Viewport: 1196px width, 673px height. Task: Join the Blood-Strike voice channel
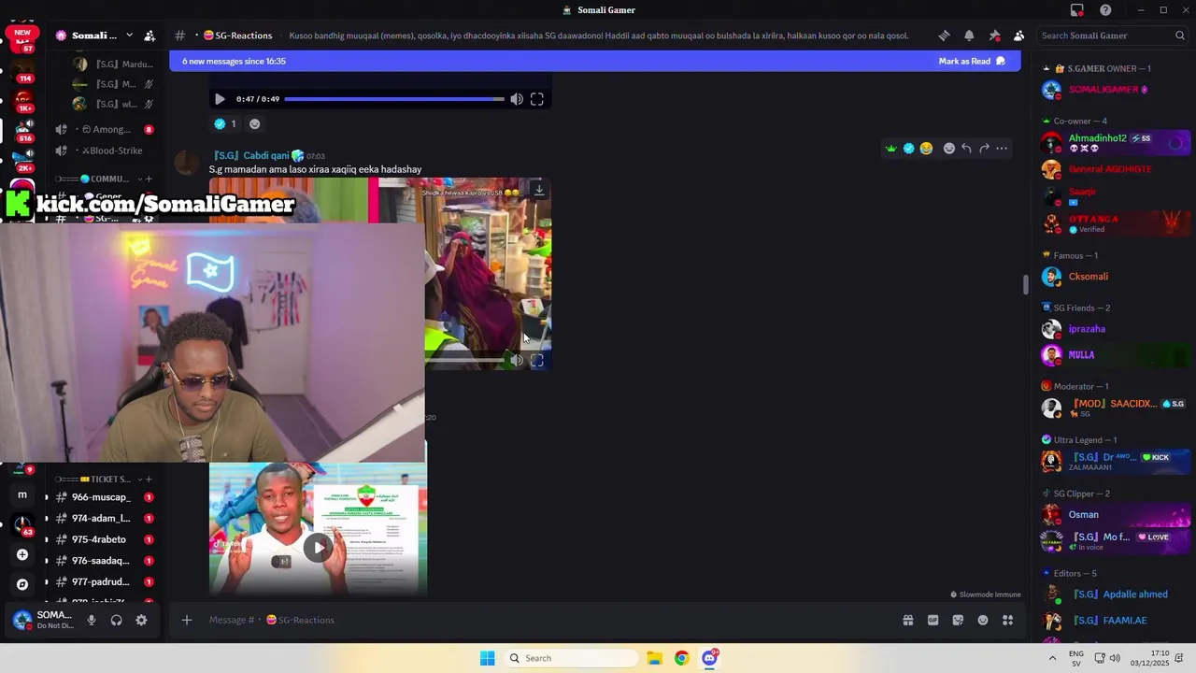(104, 150)
